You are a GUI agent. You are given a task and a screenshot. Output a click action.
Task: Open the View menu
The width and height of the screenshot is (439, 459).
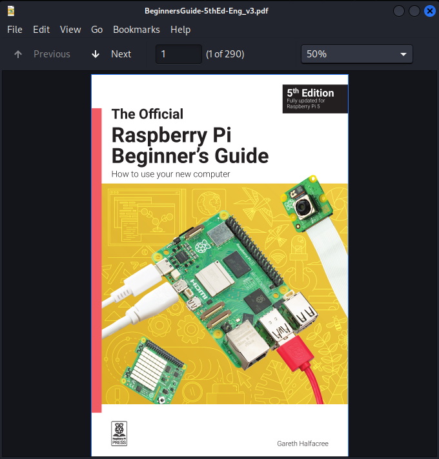pyautogui.click(x=70, y=30)
